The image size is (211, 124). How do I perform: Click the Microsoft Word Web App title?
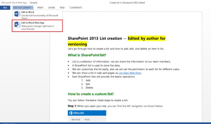14,3
